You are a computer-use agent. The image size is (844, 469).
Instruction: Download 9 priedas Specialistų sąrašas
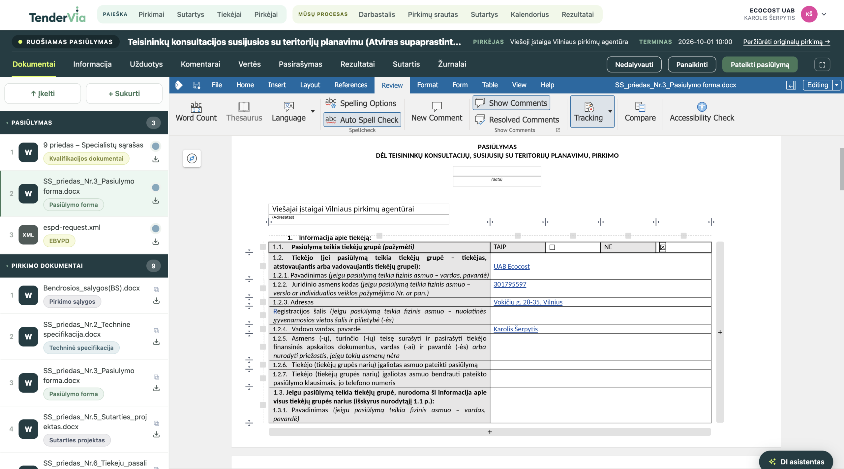click(x=156, y=159)
